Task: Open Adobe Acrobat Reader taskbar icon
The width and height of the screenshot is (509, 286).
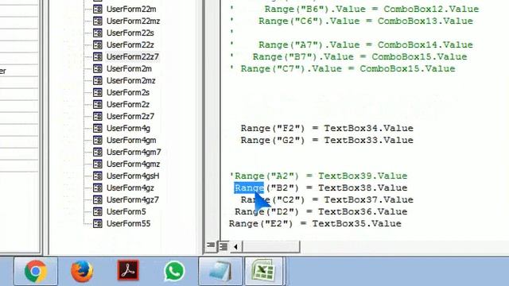Action: pos(128,270)
